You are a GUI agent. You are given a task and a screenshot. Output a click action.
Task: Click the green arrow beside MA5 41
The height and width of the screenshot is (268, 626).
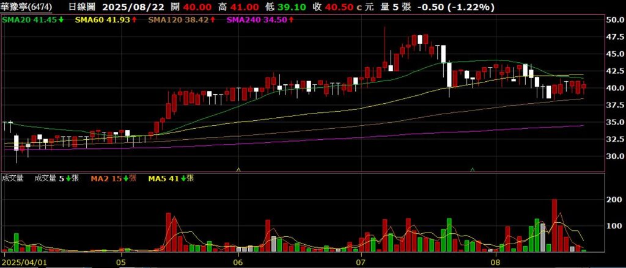click(182, 178)
